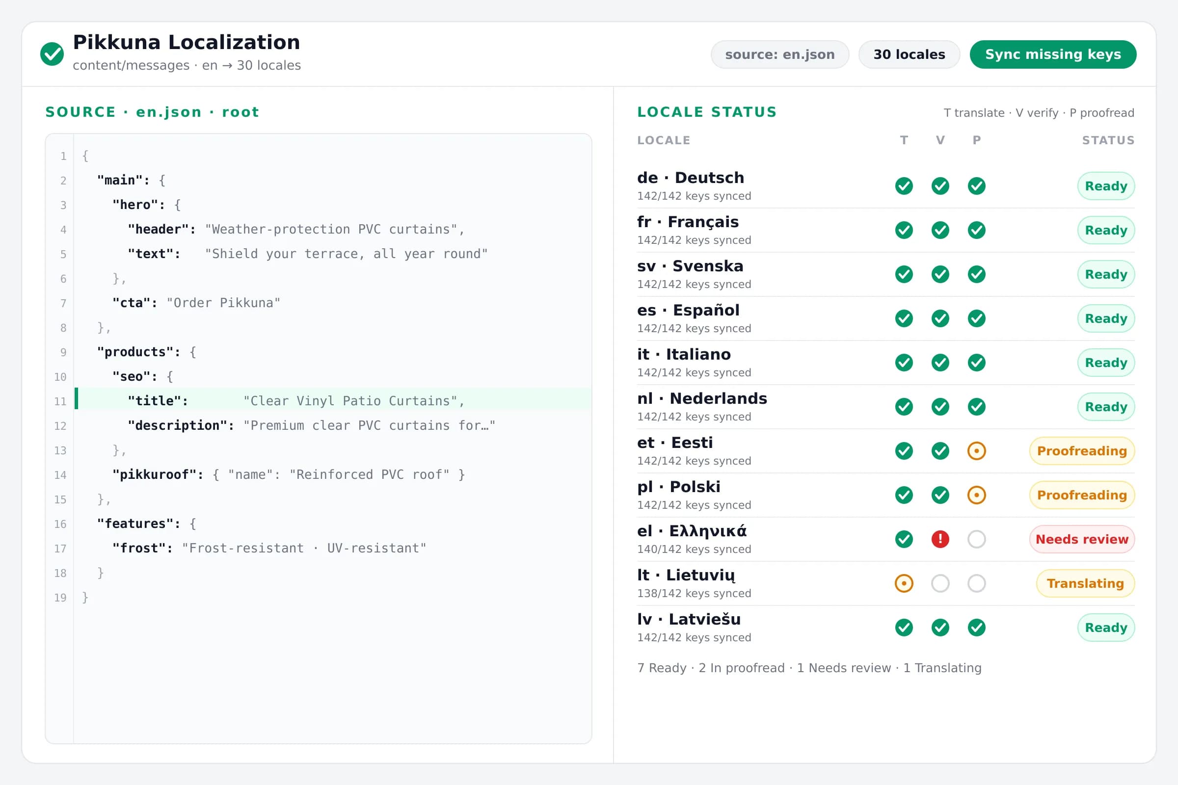Click the P column header
Screen dimensions: 1178x785
pos(977,140)
